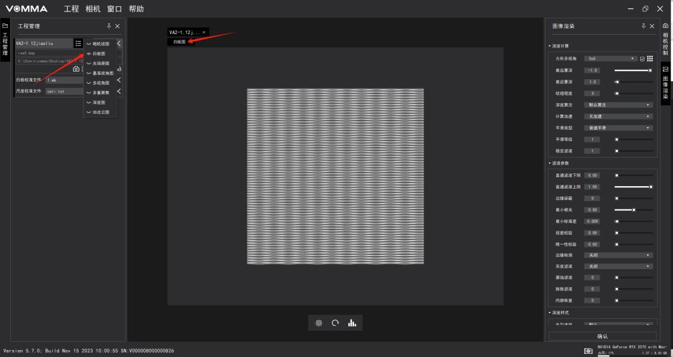Pin the 图像渲染 panel
The width and height of the screenshot is (673, 357).
[643, 26]
